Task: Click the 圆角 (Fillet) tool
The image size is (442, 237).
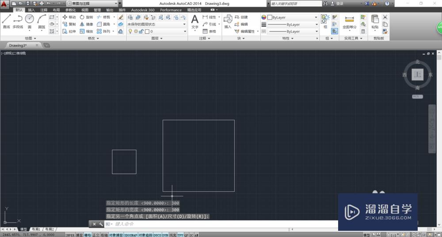Action: tap(103, 24)
